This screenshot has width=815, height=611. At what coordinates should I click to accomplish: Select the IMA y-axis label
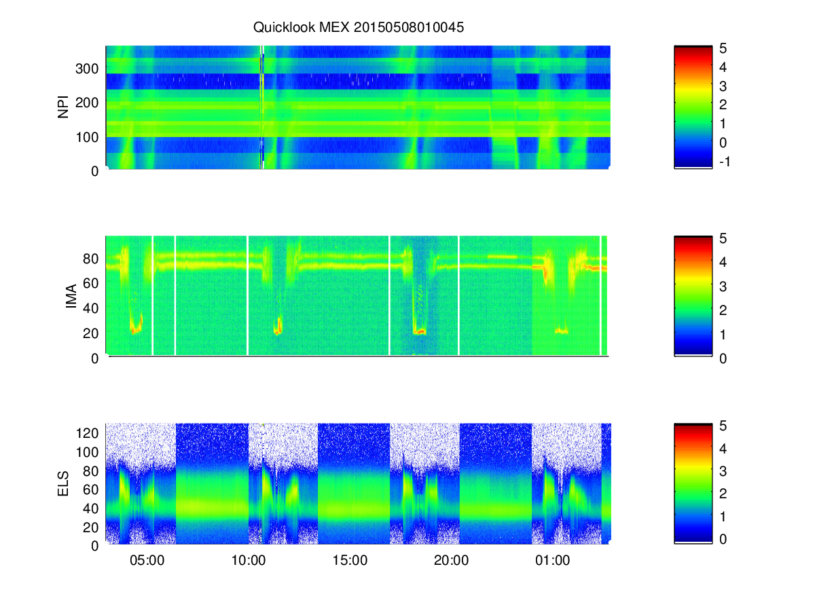[71, 296]
